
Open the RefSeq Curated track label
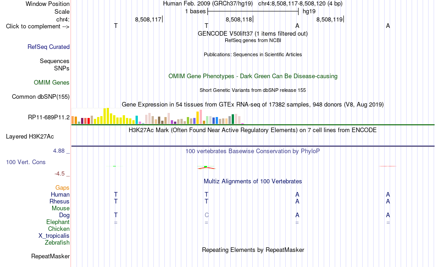(49, 47)
